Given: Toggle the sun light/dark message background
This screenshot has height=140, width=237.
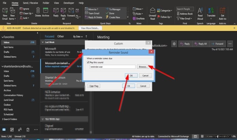Looking at the screenshot, I should coord(174,44).
